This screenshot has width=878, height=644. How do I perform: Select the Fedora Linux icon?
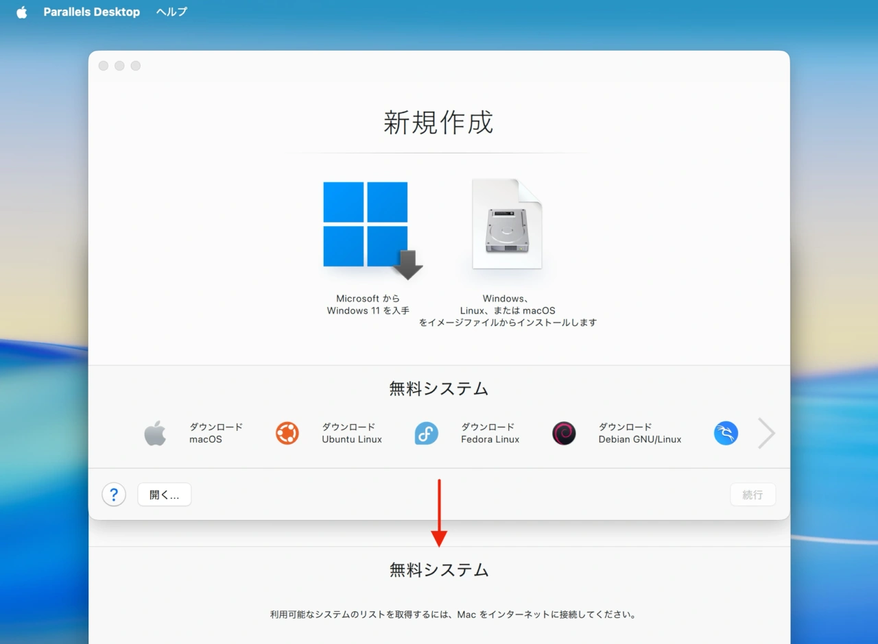click(x=426, y=433)
